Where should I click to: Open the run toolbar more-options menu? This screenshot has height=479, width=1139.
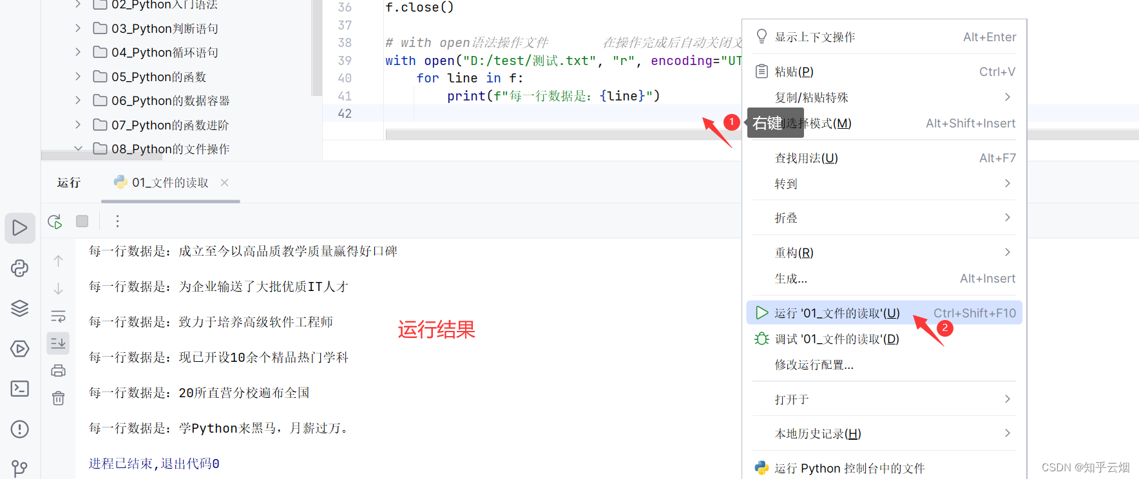coord(117,221)
